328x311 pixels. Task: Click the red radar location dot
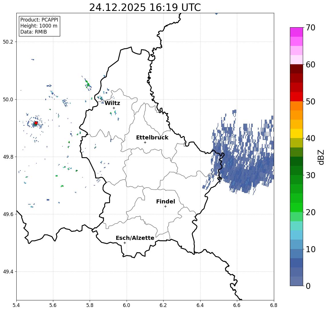36,123
